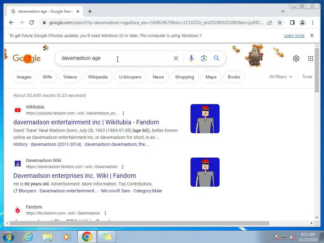Click the Wikitubia YouTube favicon
The height and width of the screenshot is (243, 324).
[18, 110]
